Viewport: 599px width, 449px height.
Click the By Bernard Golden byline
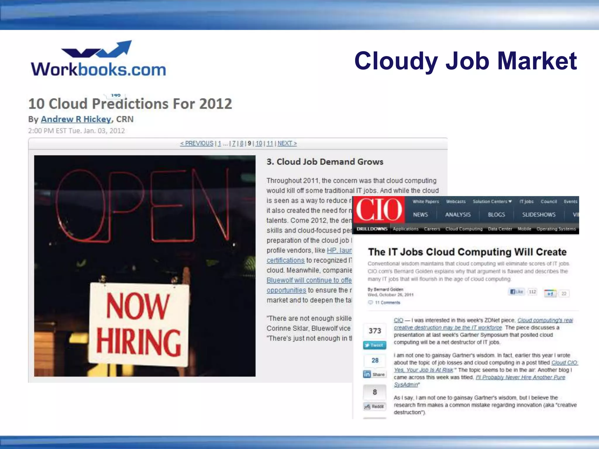click(385, 289)
